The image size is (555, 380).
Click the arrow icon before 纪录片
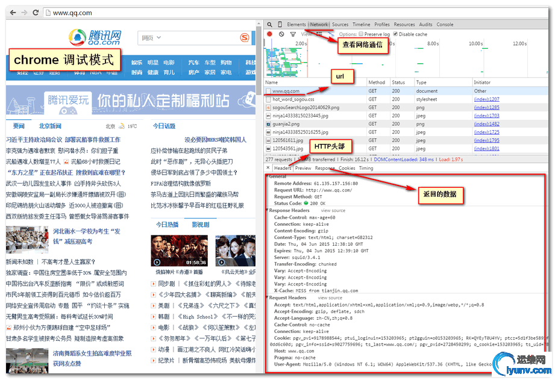tap(153, 361)
